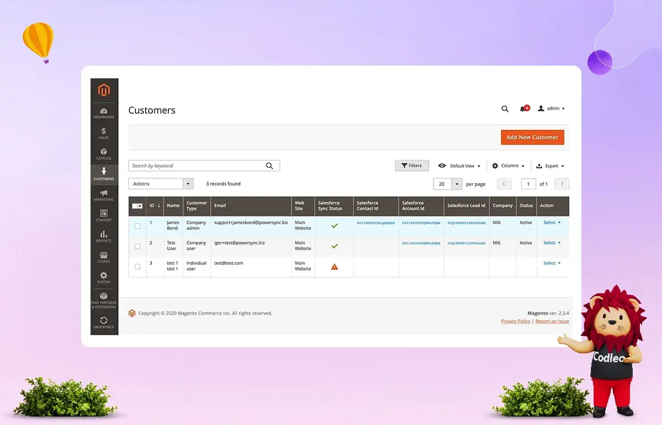The height and width of the screenshot is (425, 662).
Task: Open Test User's Salesforce Account Id link
Action: pyautogui.click(x=421, y=243)
